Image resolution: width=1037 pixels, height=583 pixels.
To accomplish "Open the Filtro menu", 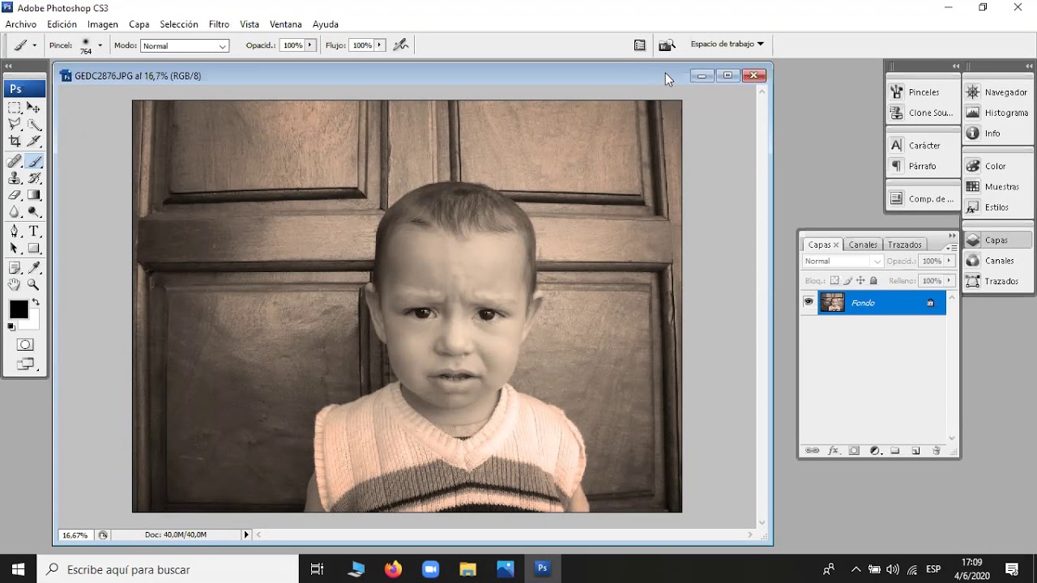I will click(219, 24).
